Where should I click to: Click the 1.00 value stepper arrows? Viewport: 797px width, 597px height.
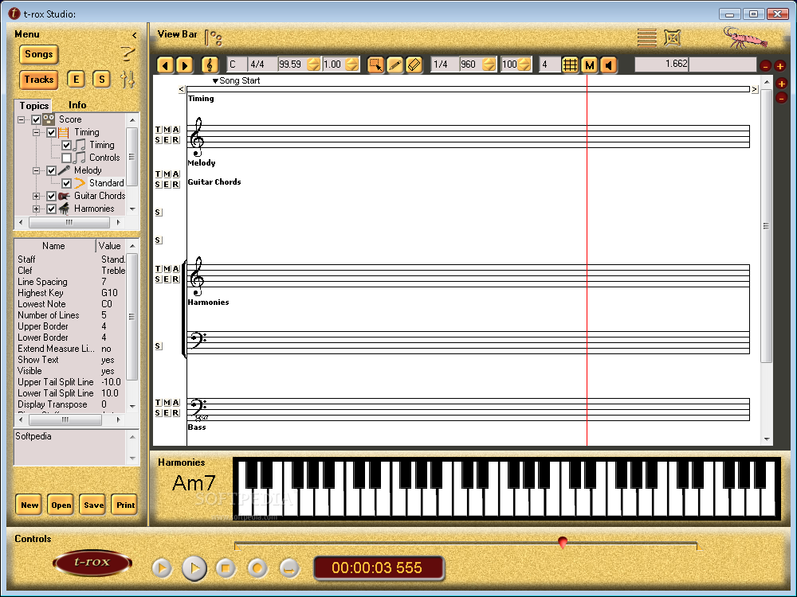(x=351, y=64)
